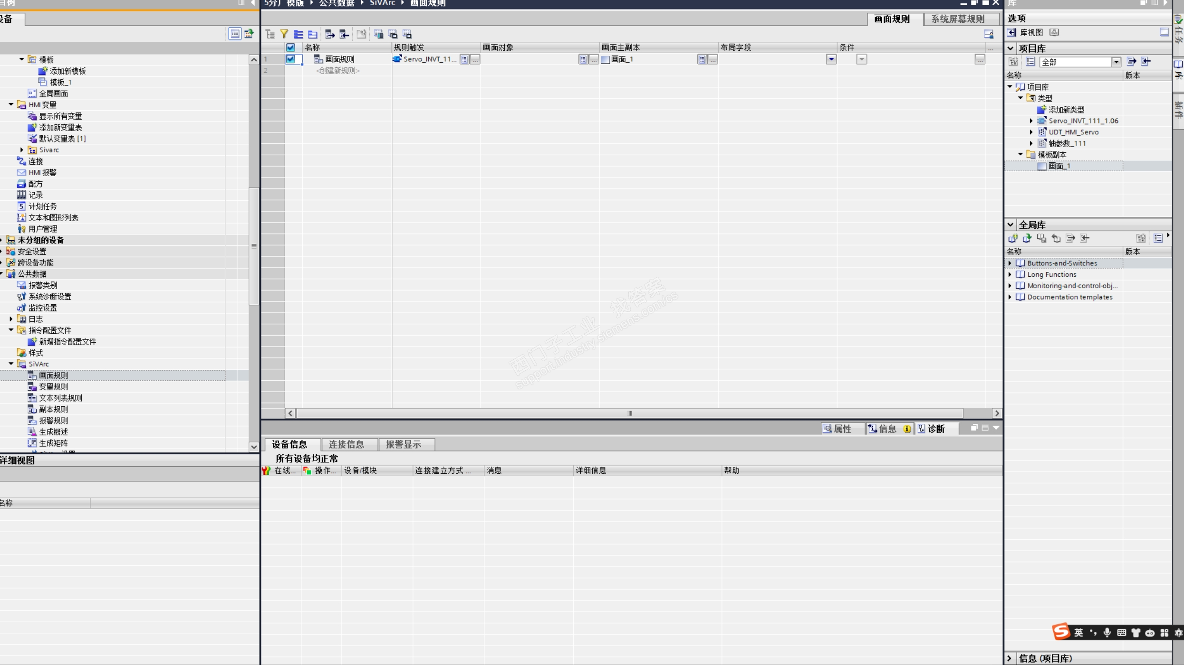Click the Sogou input method S icon
The width and height of the screenshot is (1184, 665).
click(1061, 632)
